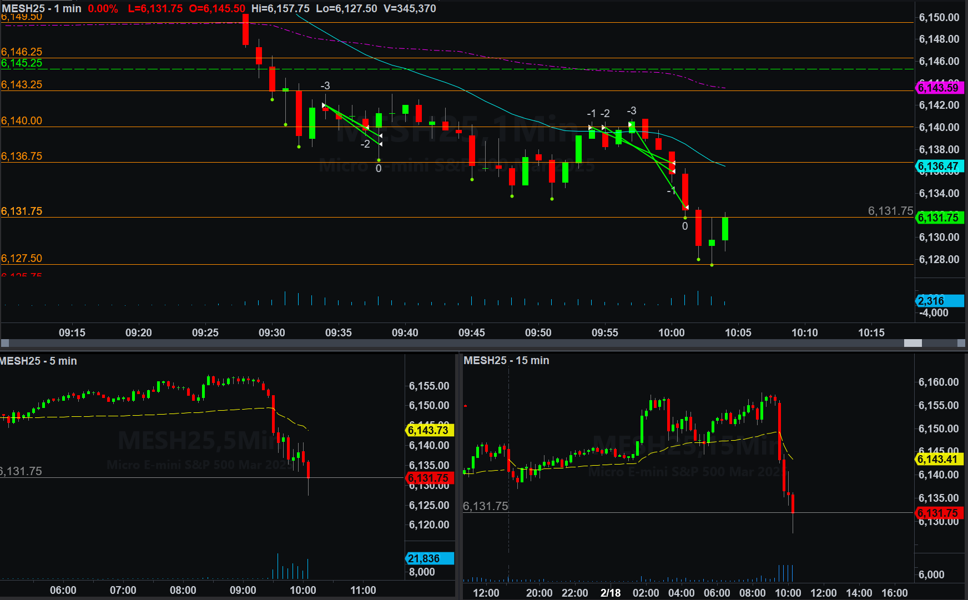Select the MESH25 - 5 min chart title
This screenshot has height=600, width=968.
point(38,361)
